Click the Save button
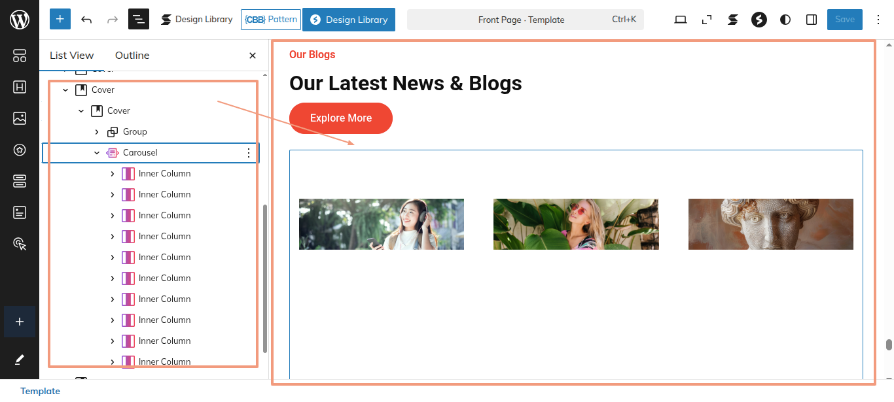 [x=845, y=19]
